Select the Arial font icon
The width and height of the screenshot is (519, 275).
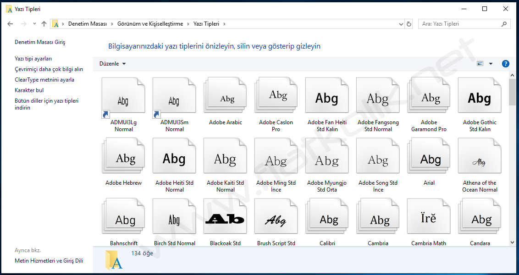[429, 156]
